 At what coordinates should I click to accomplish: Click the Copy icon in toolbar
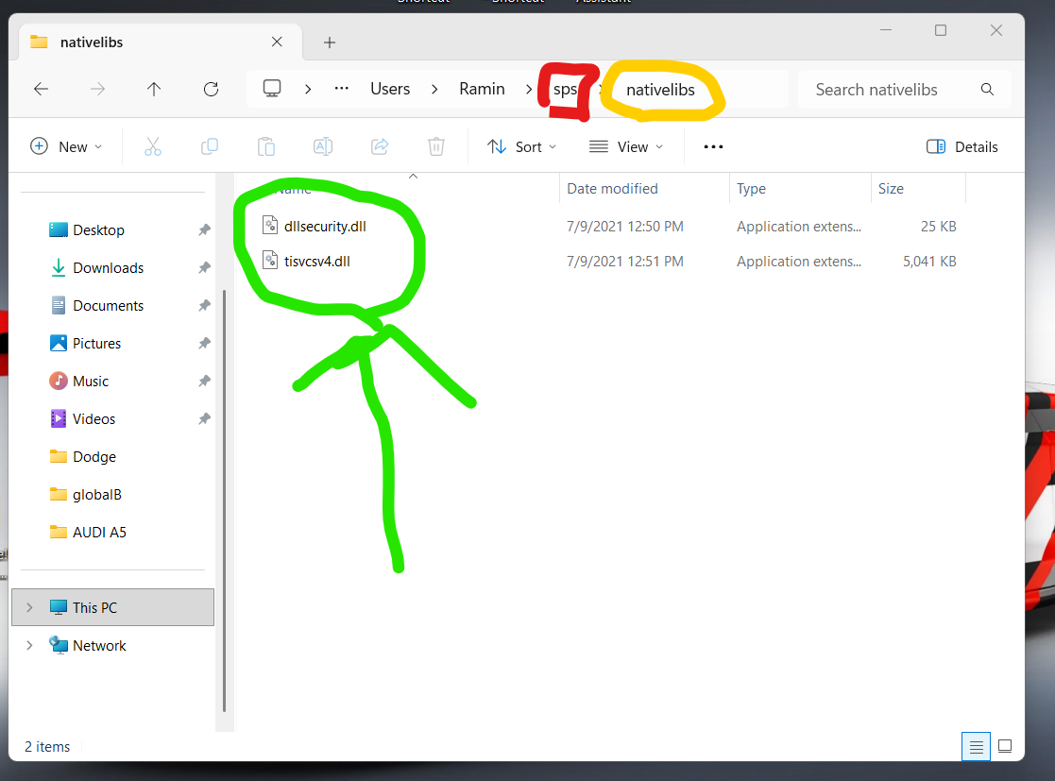coord(210,146)
